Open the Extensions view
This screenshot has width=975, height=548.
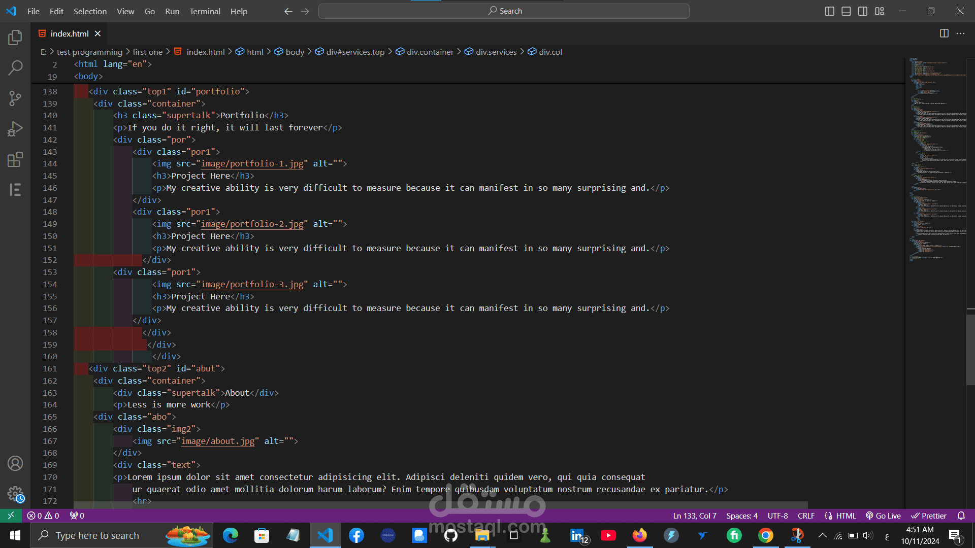(x=15, y=159)
